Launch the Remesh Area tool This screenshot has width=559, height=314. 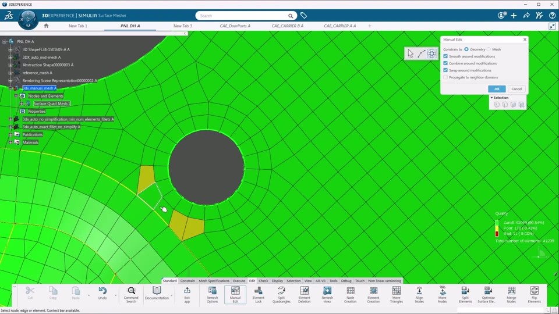pos(327,294)
